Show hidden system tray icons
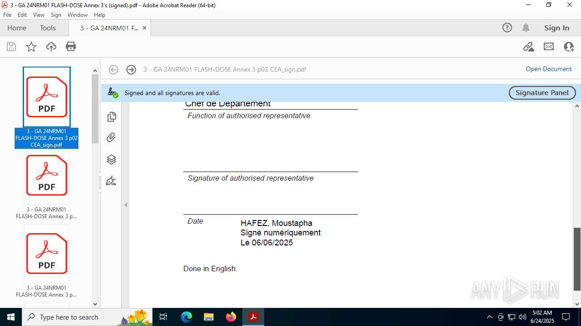 tap(489, 317)
